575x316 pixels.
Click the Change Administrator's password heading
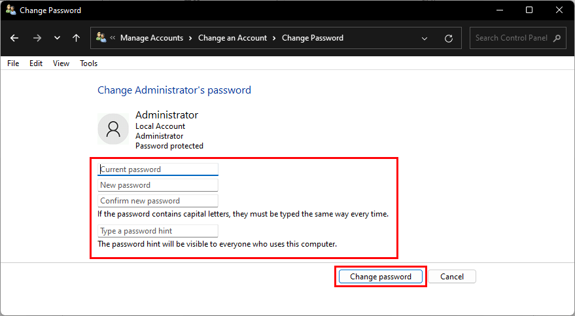pos(174,90)
